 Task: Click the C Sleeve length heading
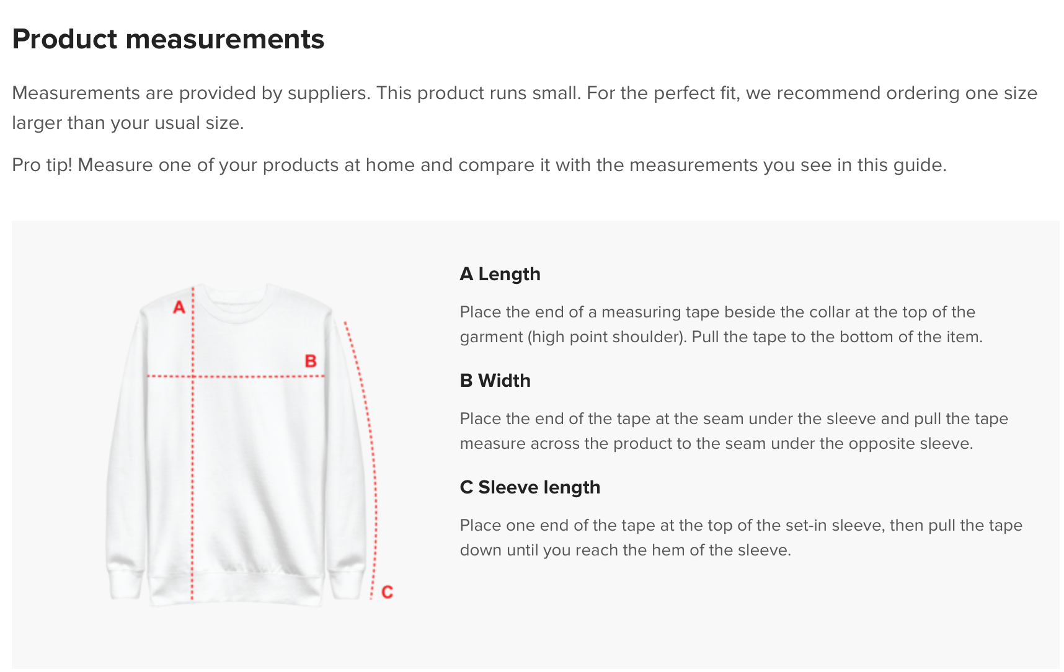pos(530,487)
